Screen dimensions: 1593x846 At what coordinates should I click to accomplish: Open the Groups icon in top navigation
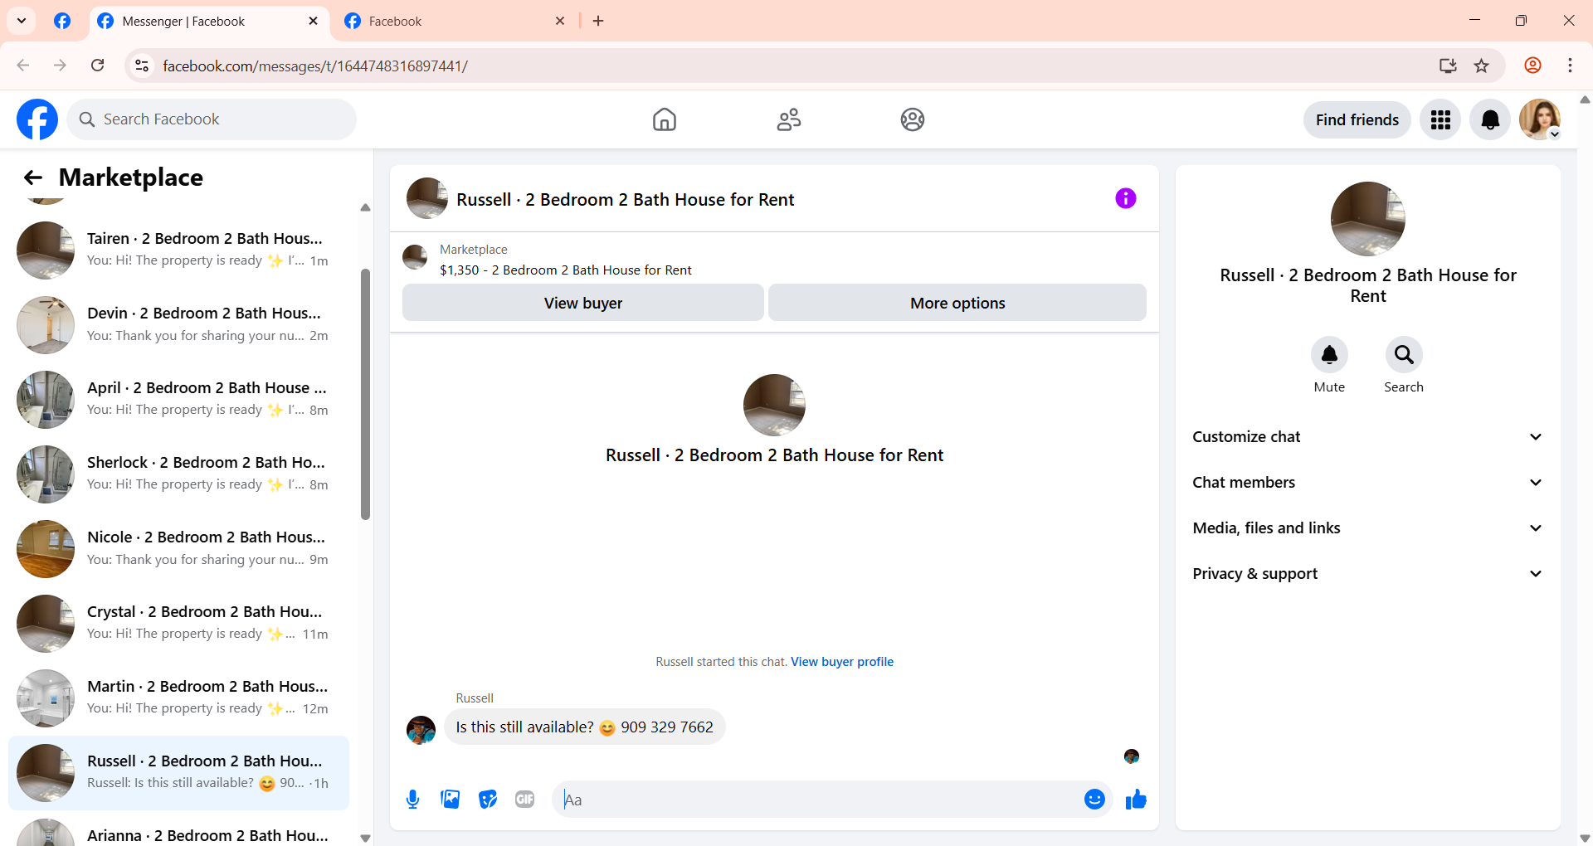tap(912, 119)
